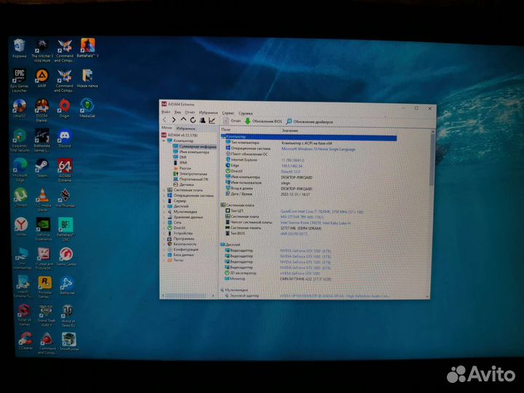
Task: Open the Сервис menu
Action: pyautogui.click(x=229, y=113)
